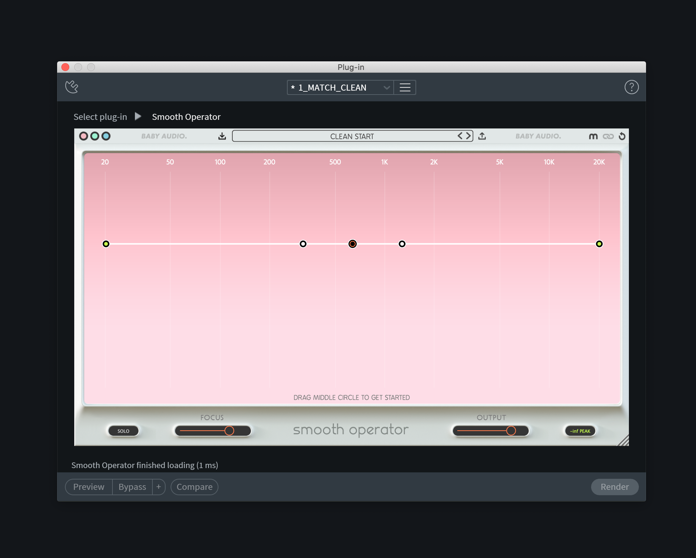Click the Bypass button
The width and height of the screenshot is (696, 558).
(x=132, y=487)
